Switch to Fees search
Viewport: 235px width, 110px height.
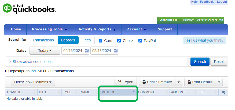tap(86, 40)
